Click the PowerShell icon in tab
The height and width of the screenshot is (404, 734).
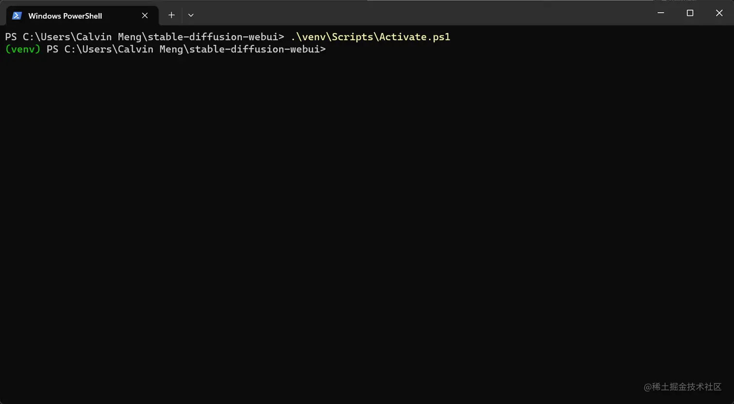17,16
